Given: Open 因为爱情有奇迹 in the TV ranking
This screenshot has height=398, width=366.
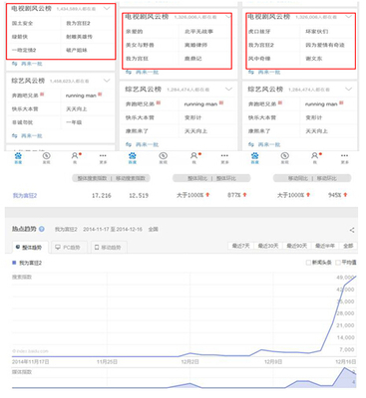Looking at the screenshot, I should [325, 45].
